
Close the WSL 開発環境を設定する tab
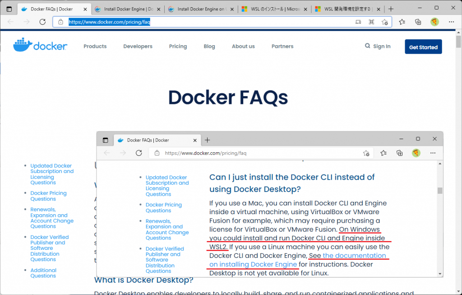[379, 9]
